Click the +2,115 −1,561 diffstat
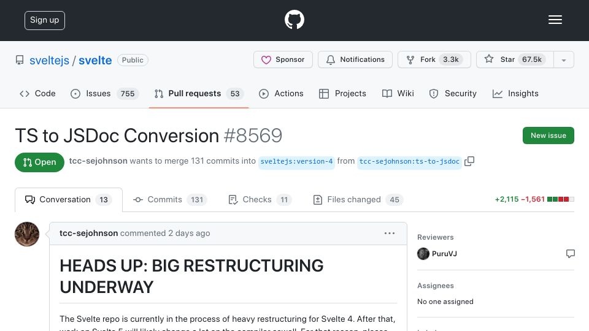Image resolution: width=589 pixels, height=331 pixels. (534, 199)
